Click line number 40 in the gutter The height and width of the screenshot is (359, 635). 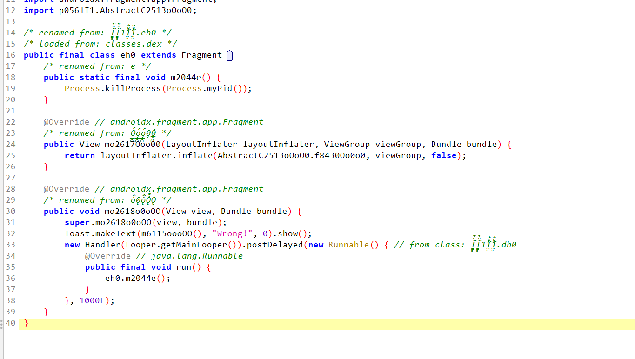tap(10, 323)
